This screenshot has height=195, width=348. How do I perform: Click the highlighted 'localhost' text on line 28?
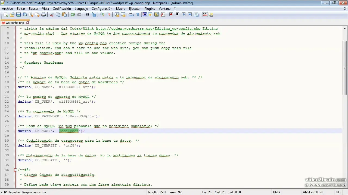(69, 131)
